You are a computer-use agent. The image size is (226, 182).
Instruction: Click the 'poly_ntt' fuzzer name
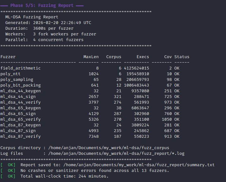coord(10,74)
